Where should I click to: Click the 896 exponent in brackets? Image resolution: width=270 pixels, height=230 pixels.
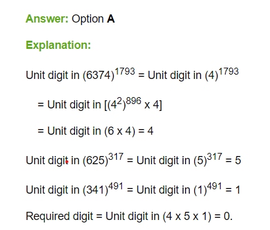click(134, 101)
